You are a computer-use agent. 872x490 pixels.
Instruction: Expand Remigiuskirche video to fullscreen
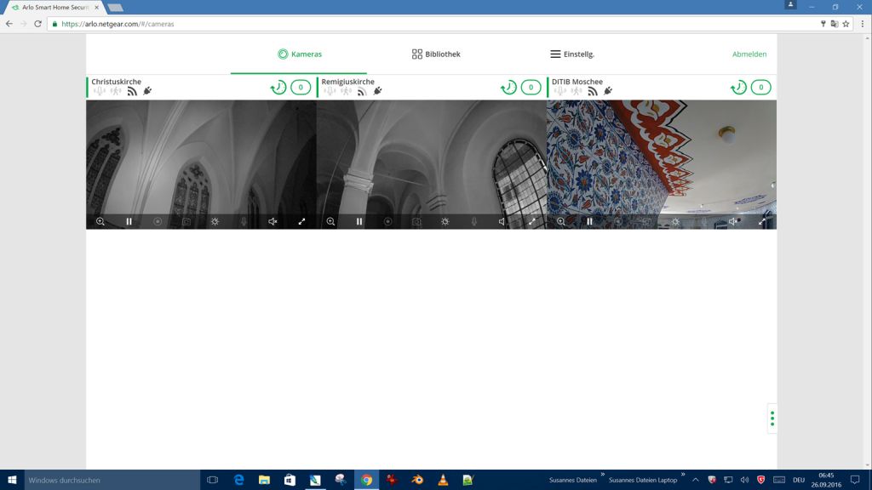532,221
